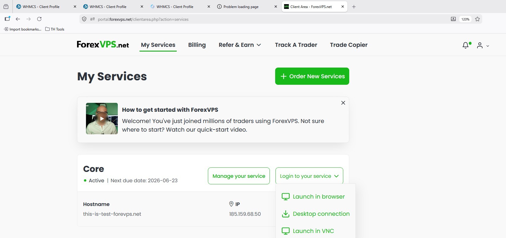Click Next due date 2026-06-23 text
This screenshot has height=238, width=506.
pos(144,181)
